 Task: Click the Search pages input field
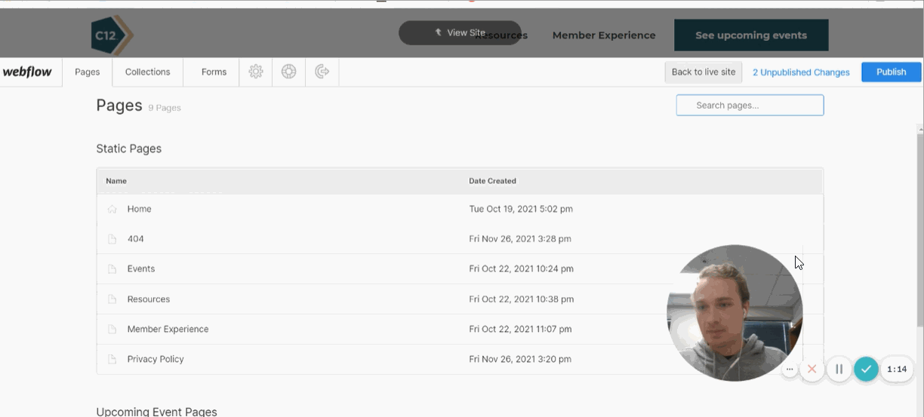[x=750, y=105]
